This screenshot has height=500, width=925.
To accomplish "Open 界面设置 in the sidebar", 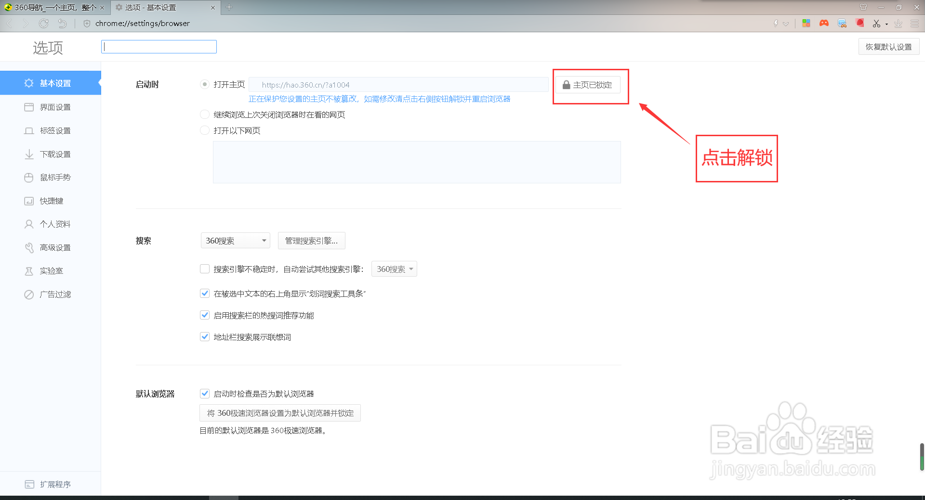I will [x=51, y=107].
